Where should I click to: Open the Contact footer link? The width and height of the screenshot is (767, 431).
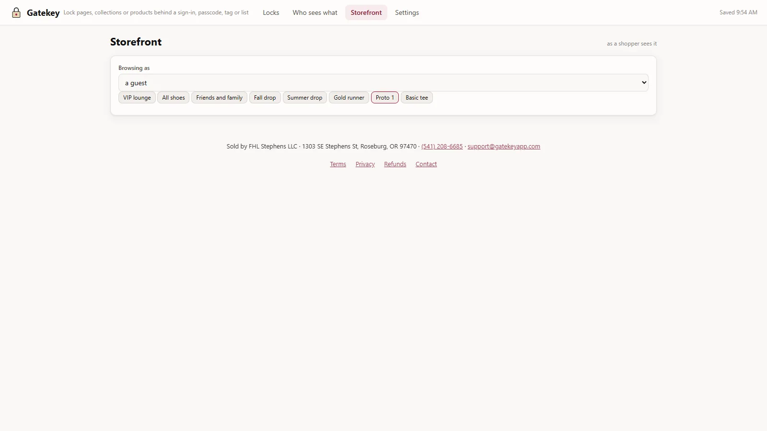click(x=426, y=164)
